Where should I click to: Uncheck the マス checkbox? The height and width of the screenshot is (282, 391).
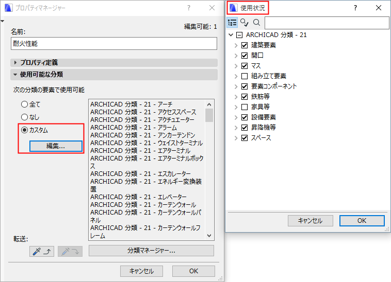245,66
